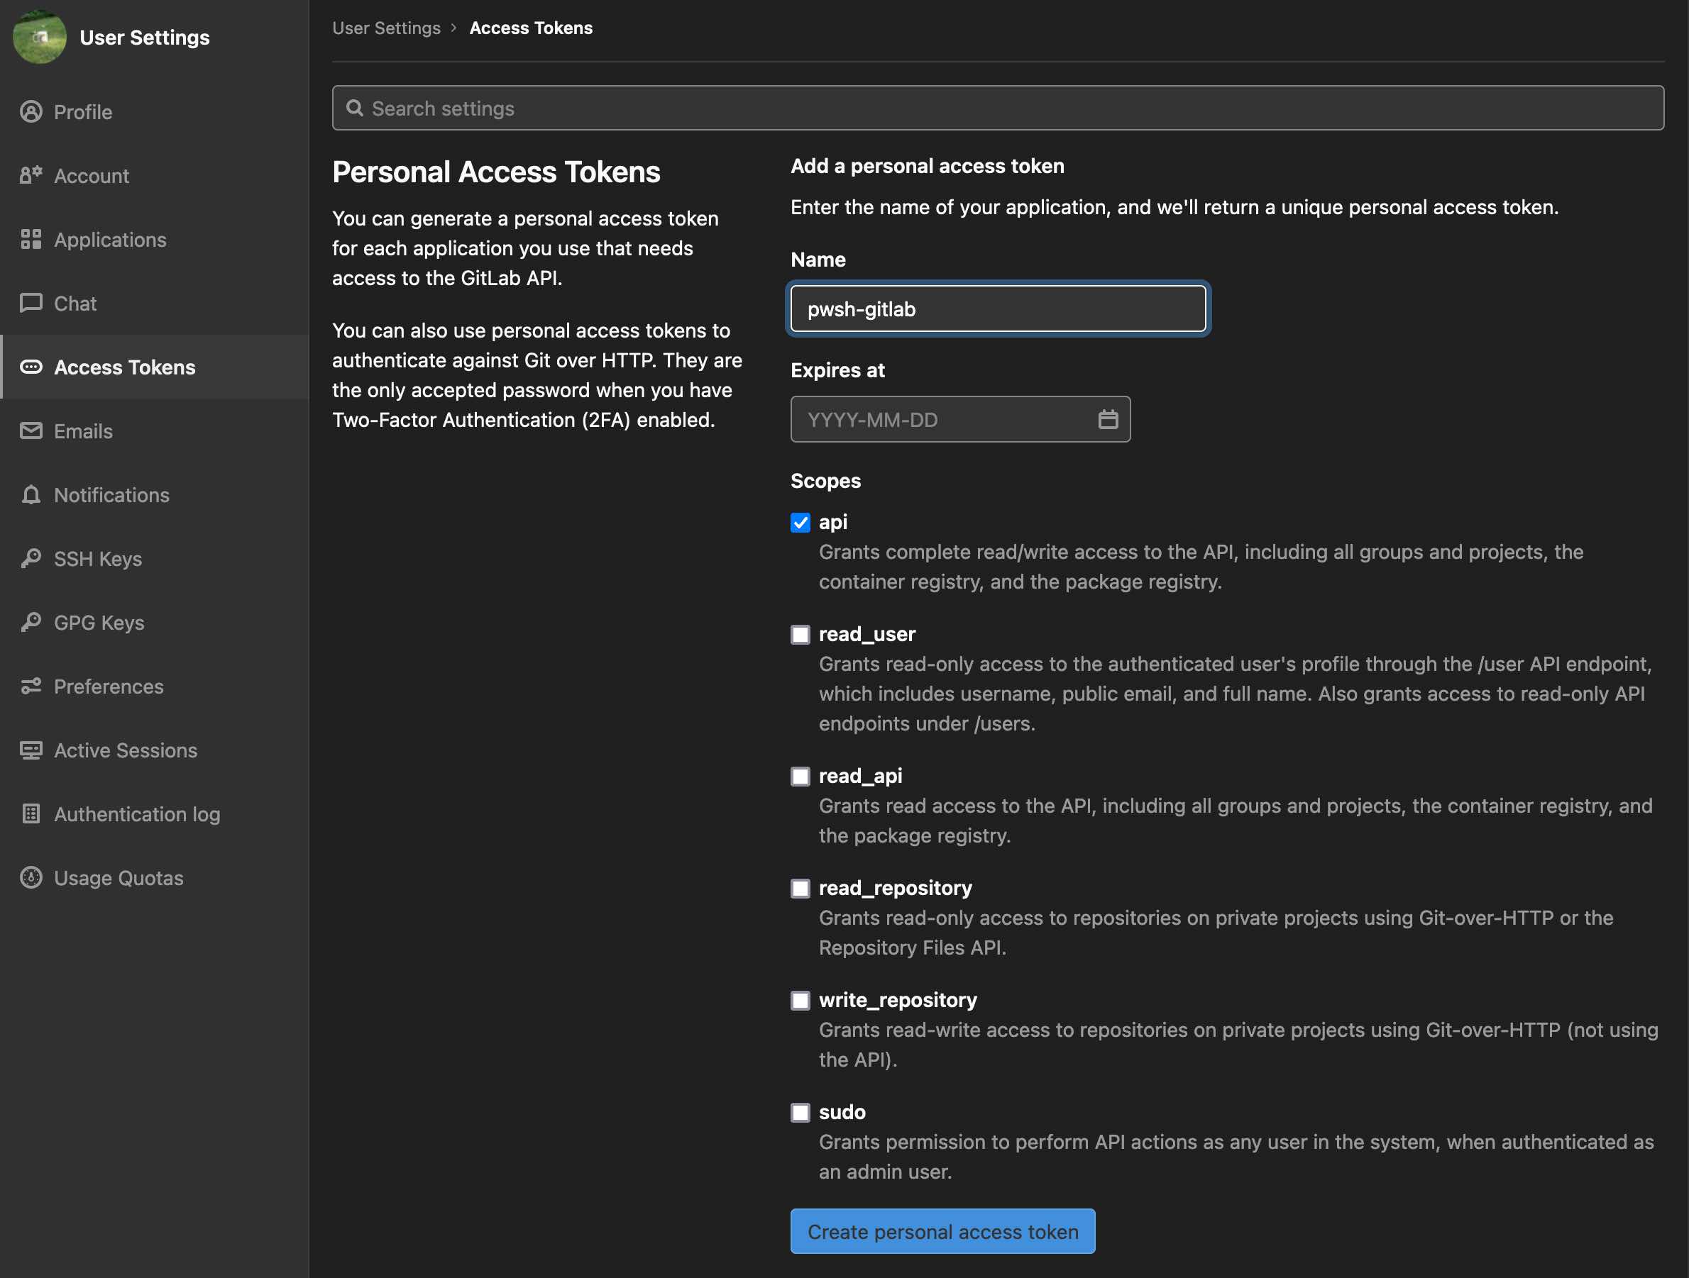Click the SSH Keys key icon
1689x1278 pixels.
31,559
